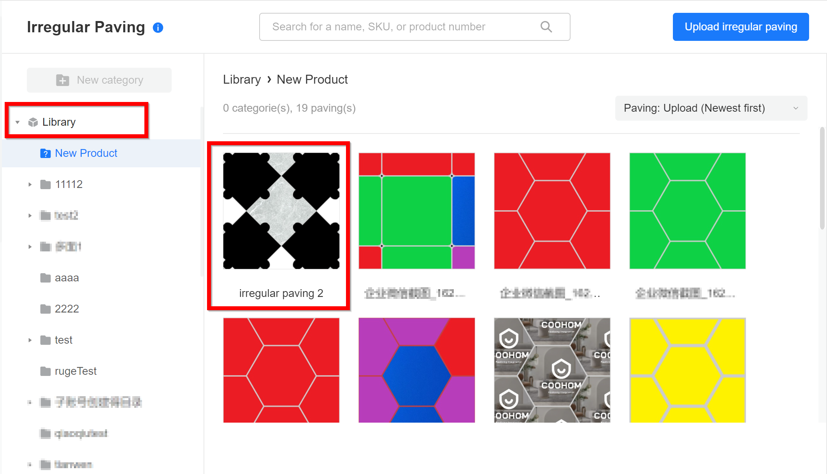Focus the name or SKU search field
This screenshot has width=827, height=474.
pyautogui.click(x=401, y=27)
